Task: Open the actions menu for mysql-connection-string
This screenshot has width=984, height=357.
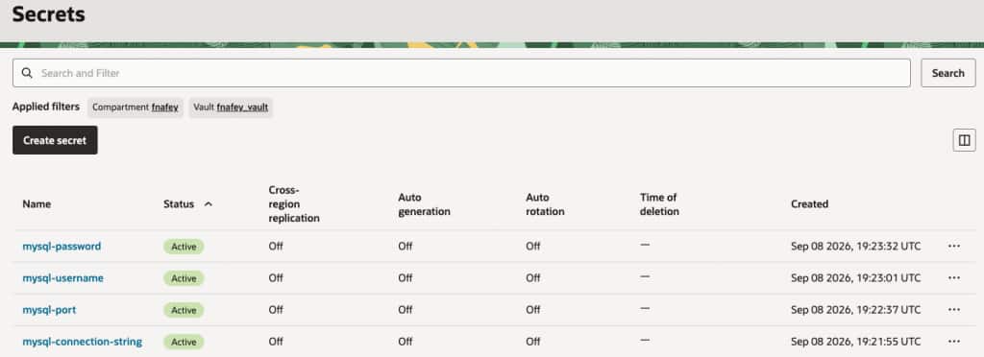Action: tap(954, 342)
